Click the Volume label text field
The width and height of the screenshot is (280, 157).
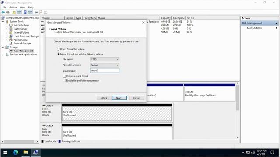[105, 71]
